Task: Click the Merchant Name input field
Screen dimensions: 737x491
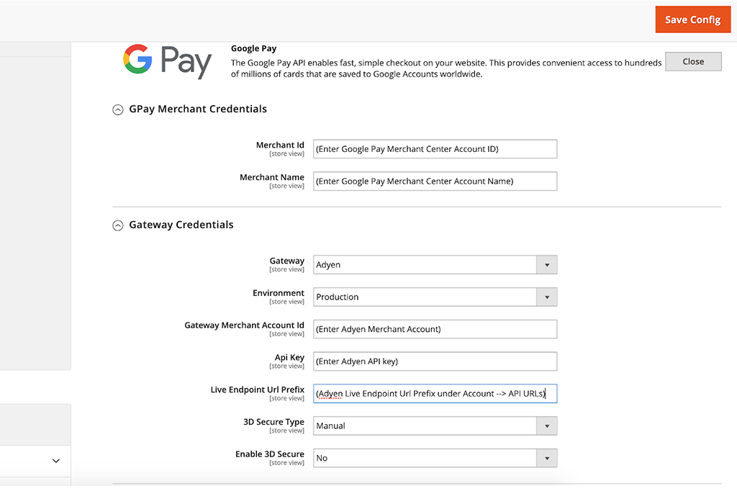Action: coord(435,181)
